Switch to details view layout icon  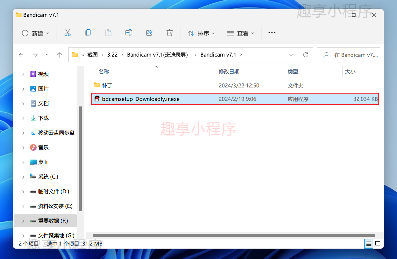click(x=369, y=244)
